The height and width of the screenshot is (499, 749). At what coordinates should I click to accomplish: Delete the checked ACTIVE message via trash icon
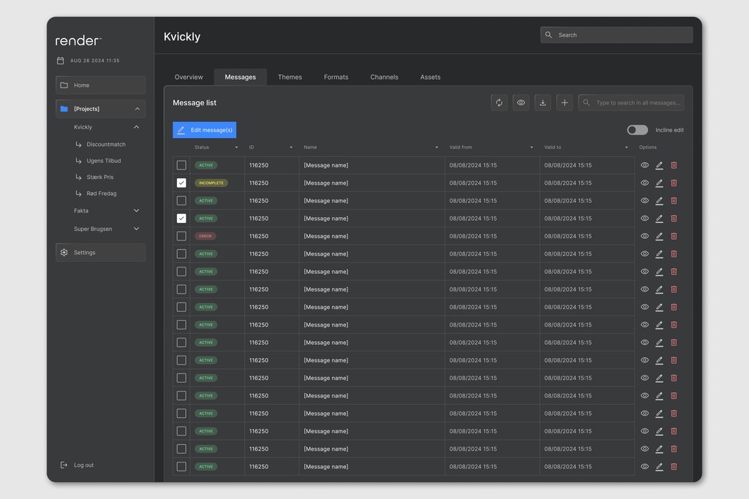(674, 218)
